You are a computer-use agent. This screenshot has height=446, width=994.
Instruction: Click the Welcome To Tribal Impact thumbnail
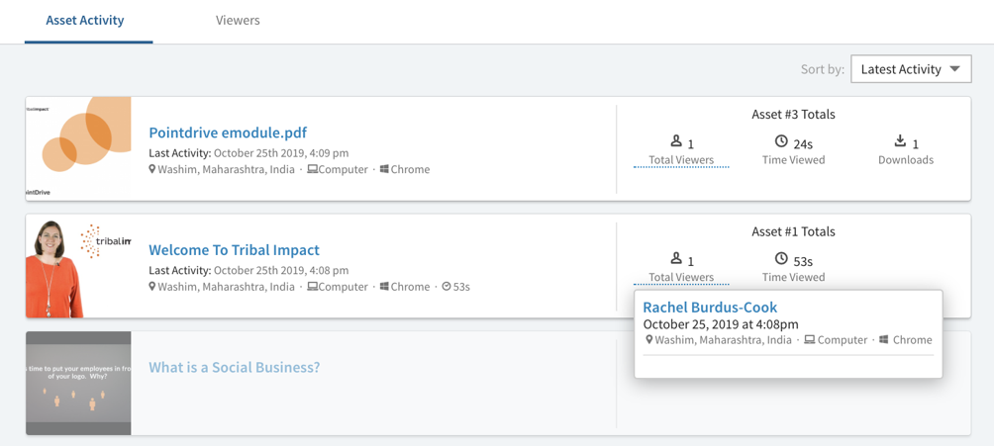(x=78, y=266)
